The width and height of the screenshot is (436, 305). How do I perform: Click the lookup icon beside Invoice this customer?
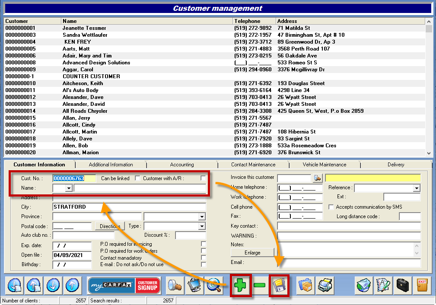[x=317, y=178]
